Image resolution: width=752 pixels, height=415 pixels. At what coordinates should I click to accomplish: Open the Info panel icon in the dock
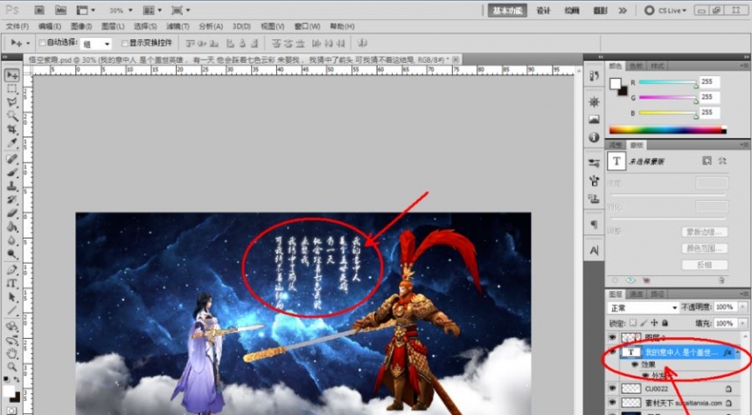tap(595, 137)
